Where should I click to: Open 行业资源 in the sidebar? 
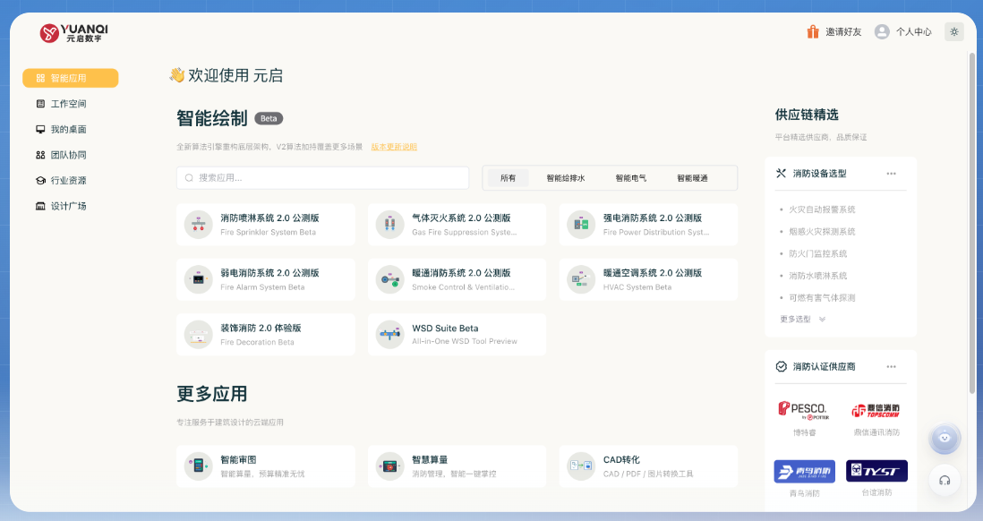70,181
